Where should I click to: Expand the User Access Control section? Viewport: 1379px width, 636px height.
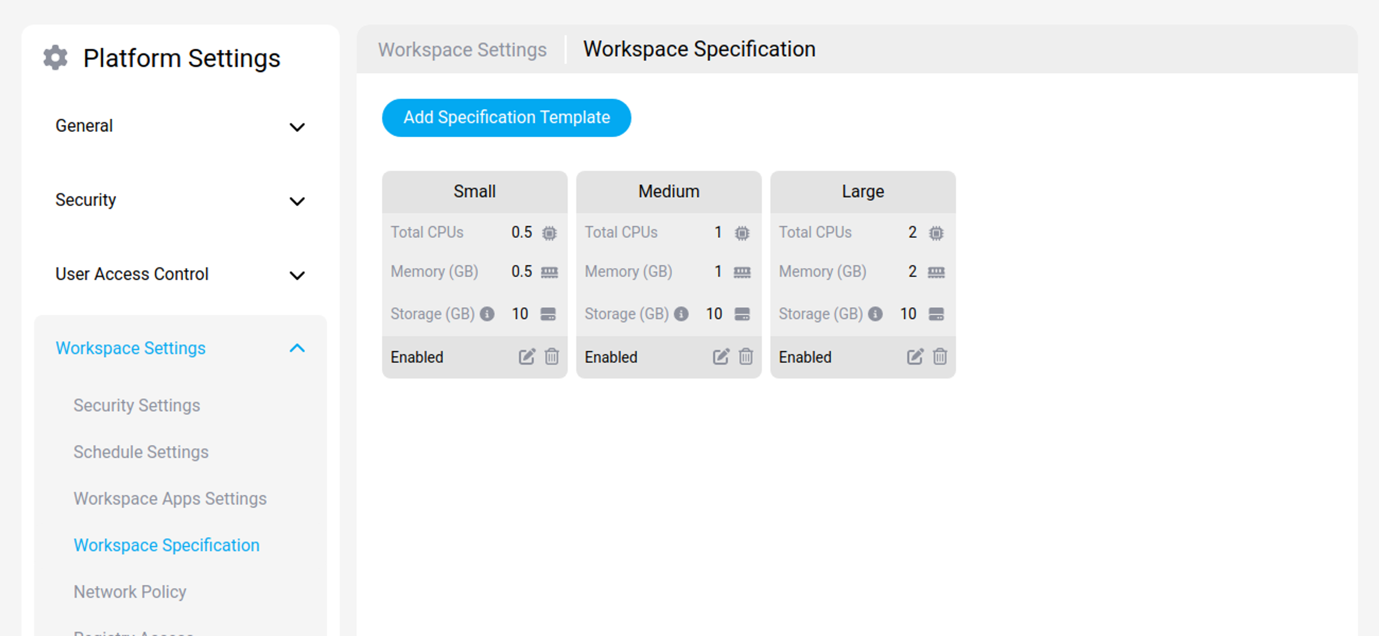(297, 275)
